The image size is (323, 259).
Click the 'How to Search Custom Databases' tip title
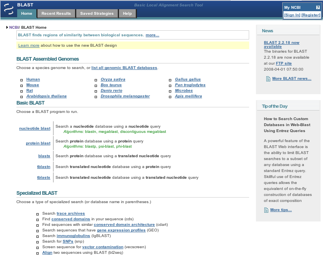click(x=287, y=125)
